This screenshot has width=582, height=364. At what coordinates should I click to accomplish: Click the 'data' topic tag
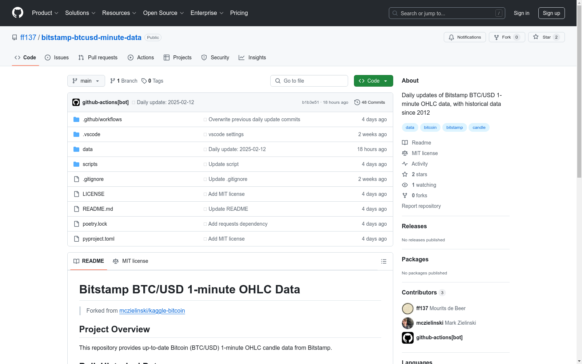click(410, 127)
